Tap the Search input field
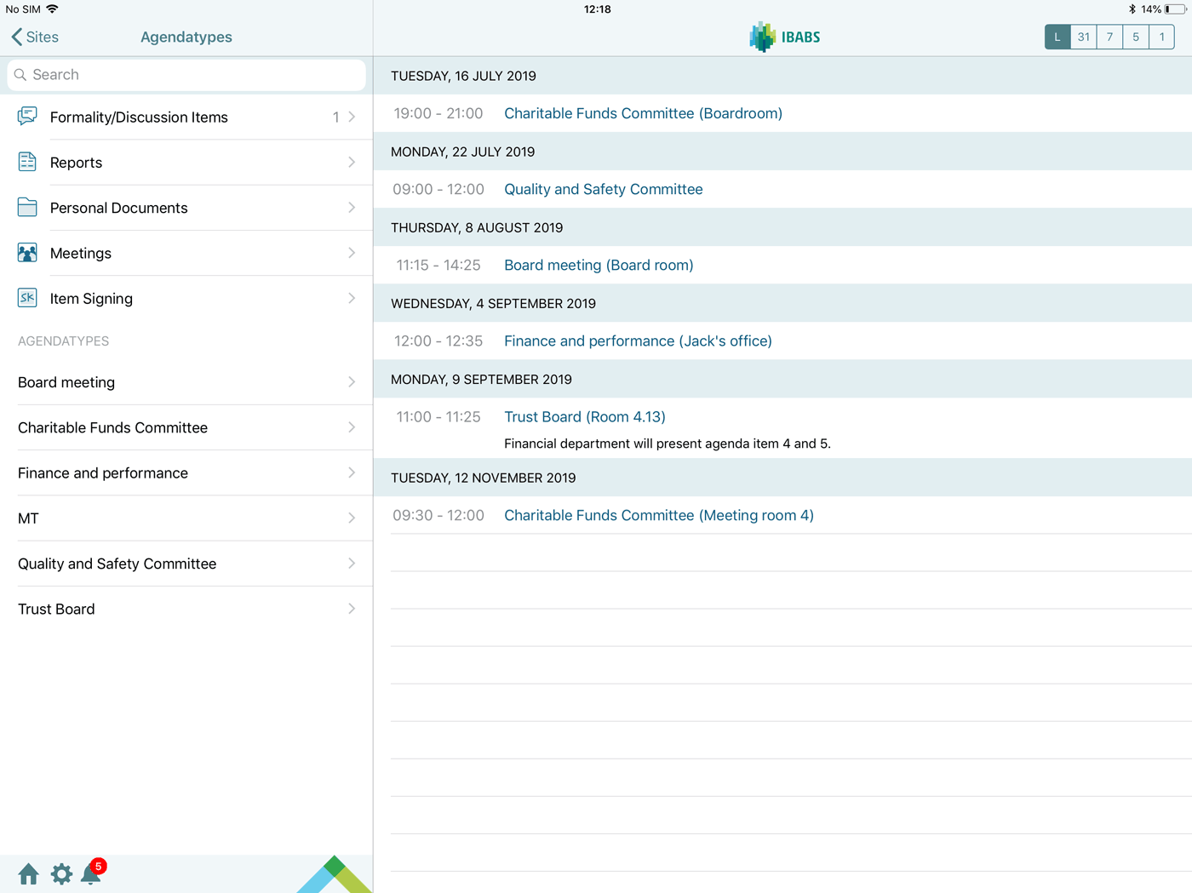 point(186,75)
